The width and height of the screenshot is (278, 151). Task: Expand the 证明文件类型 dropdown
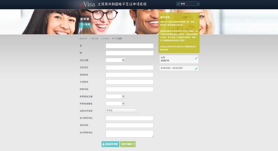pos(121,111)
